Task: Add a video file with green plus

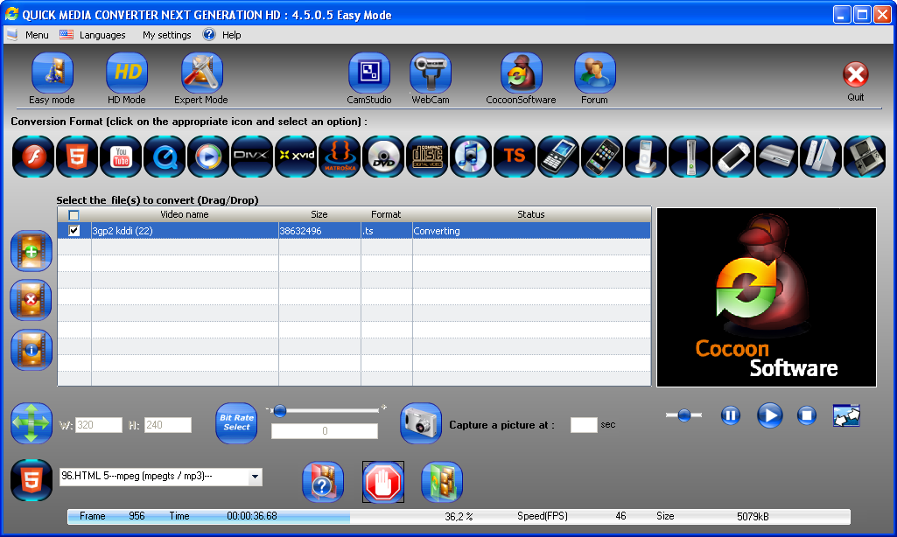Action: (x=32, y=251)
